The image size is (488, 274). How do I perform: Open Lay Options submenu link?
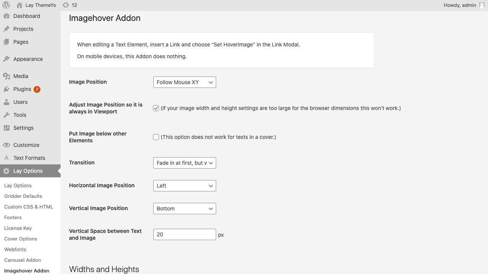click(x=18, y=185)
